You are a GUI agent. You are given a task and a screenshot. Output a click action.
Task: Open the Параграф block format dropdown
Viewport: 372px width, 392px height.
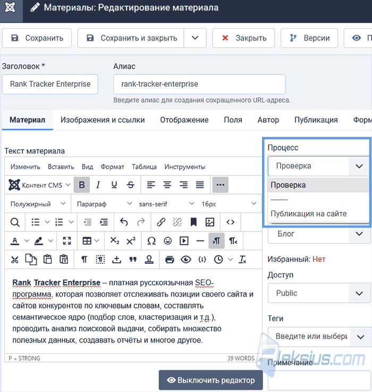point(104,204)
